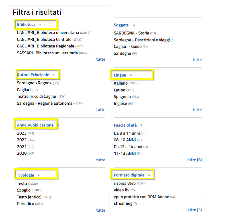Click the Formato digitale triangle icon
The width and height of the screenshot is (236, 220).
(x=149, y=175)
